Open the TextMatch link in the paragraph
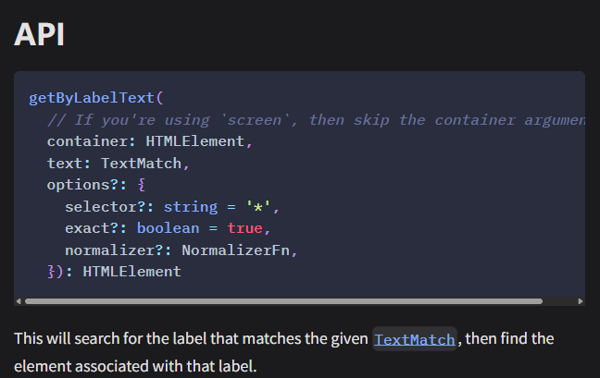Image resolution: width=600 pixels, height=378 pixels. [414, 339]
